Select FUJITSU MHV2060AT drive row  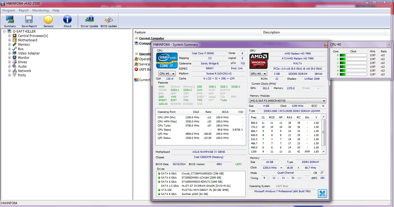201,190
